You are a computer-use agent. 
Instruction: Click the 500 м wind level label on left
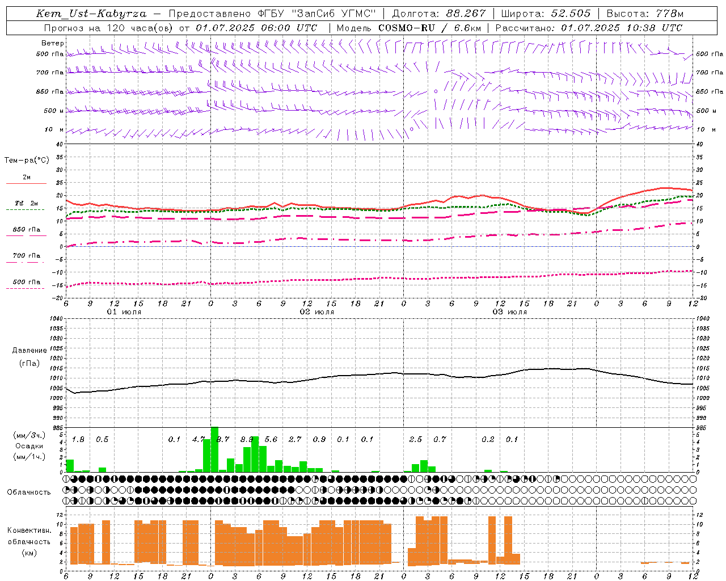pyautogui.click(x=54, y=111)
